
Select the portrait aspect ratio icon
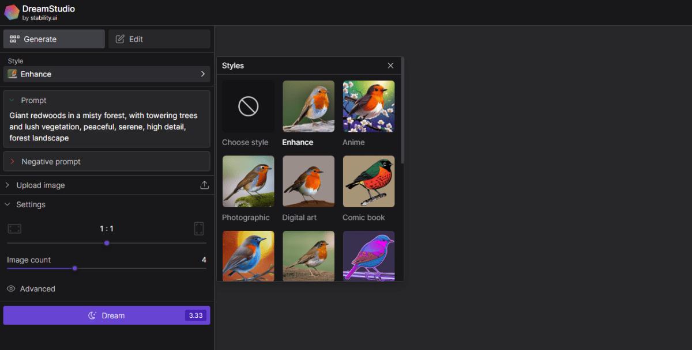[x=199, y=229]
